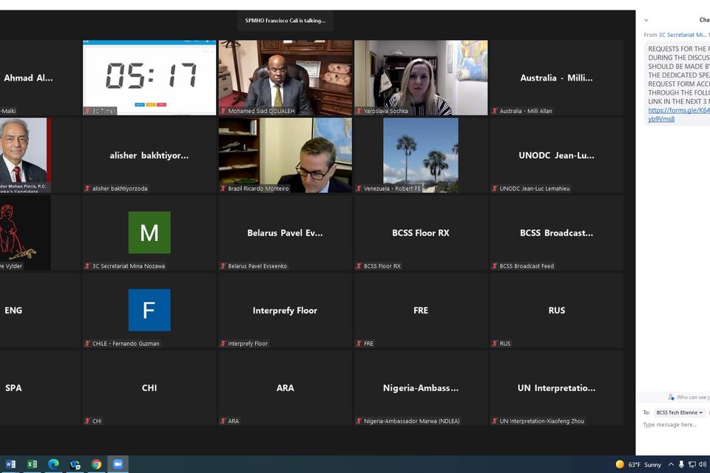710x473 pixels.
Task: Show hidden system tray icons
Action: 671,465
